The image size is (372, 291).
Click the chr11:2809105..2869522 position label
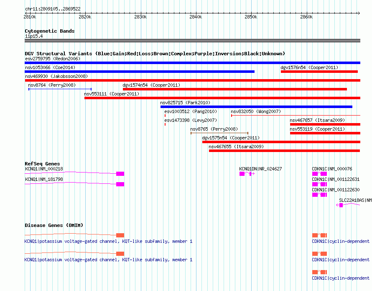coord(53,9)
